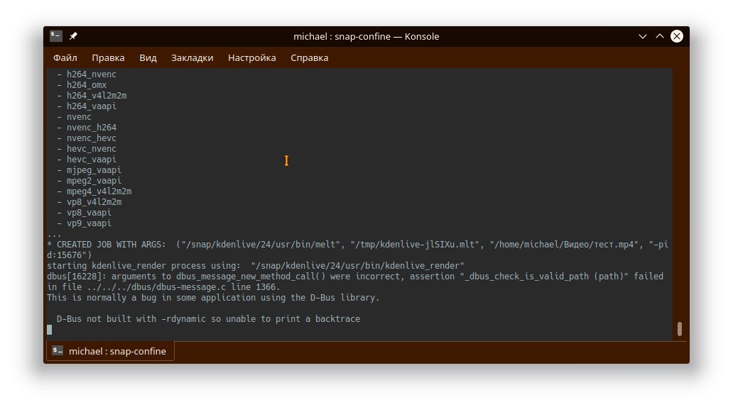Click the line hevc_nvenc
The image size is (733, 407).
91,149
